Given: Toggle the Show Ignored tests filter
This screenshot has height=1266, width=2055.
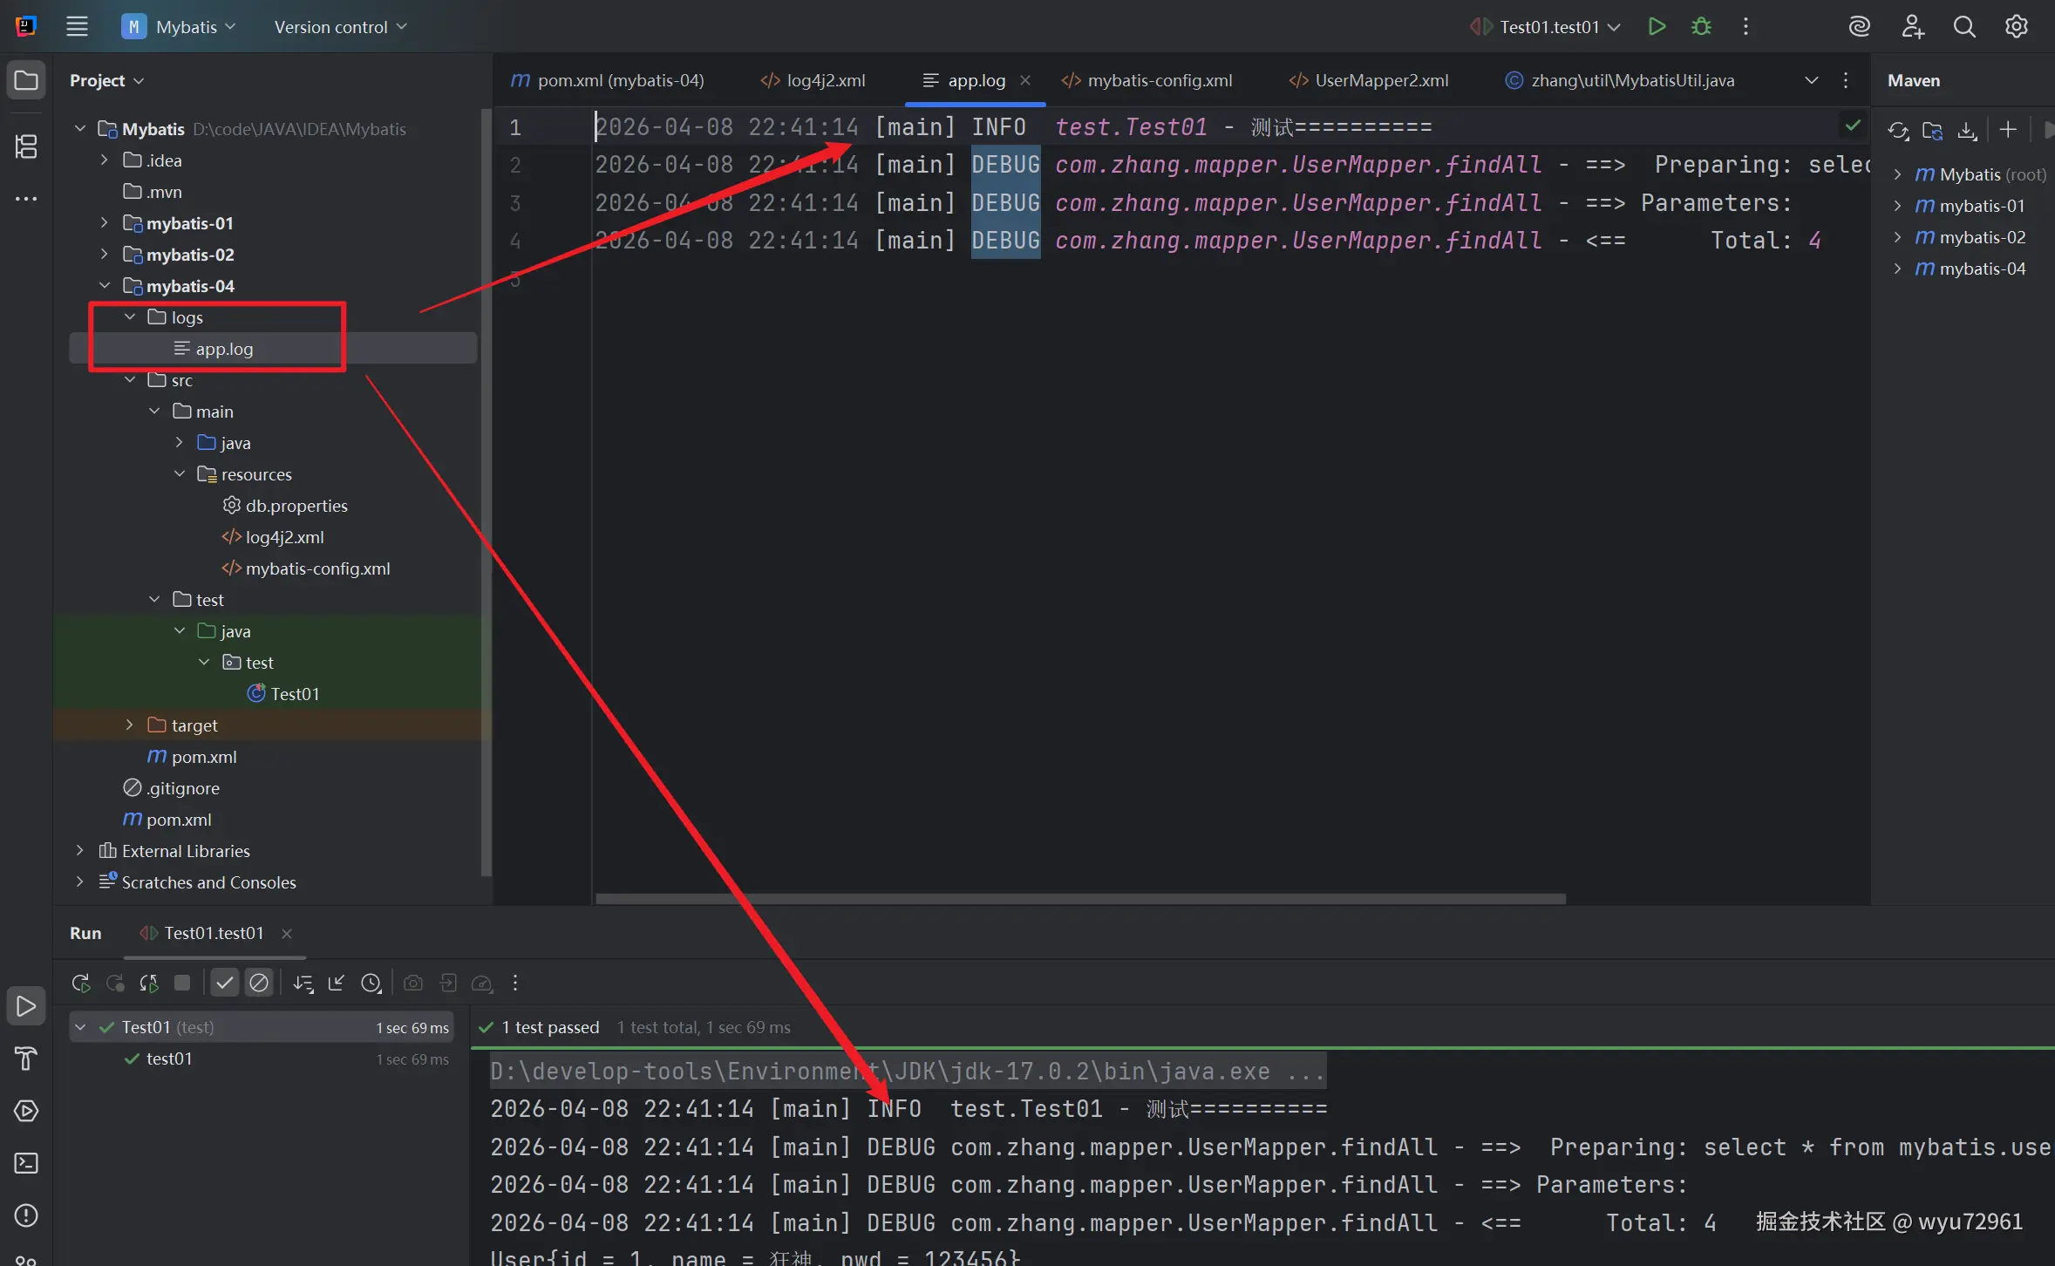Looking at the screenshot, I should click(x=259, y=984).
